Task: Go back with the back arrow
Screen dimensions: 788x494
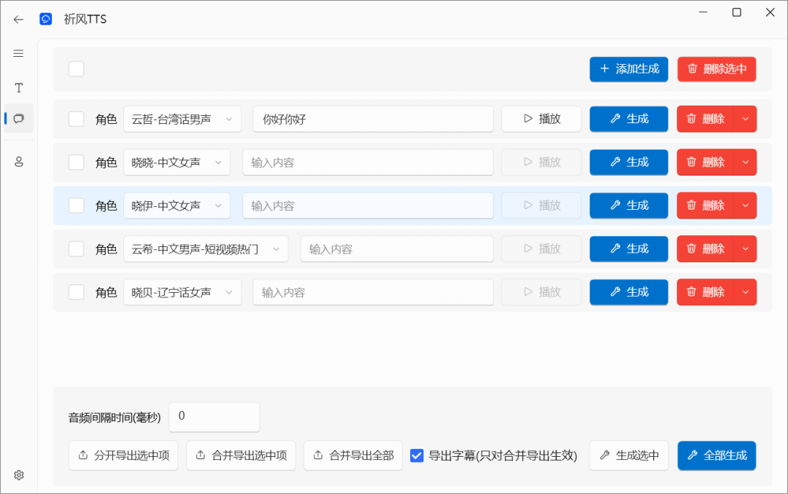Action: point(18,20)
